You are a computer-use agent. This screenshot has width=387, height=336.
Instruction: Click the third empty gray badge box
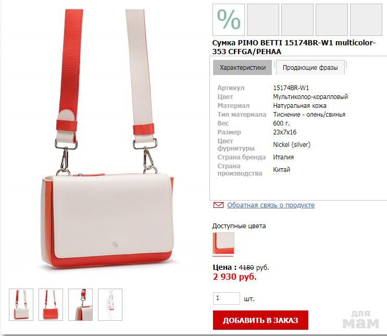[332, 19]
